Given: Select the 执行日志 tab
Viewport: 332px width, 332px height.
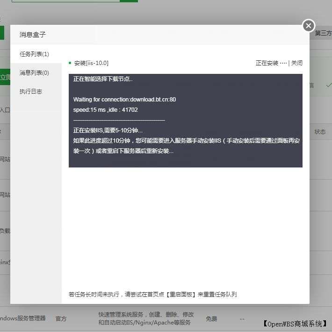Looking at the screenshot, I should click(x=31, y=92).
